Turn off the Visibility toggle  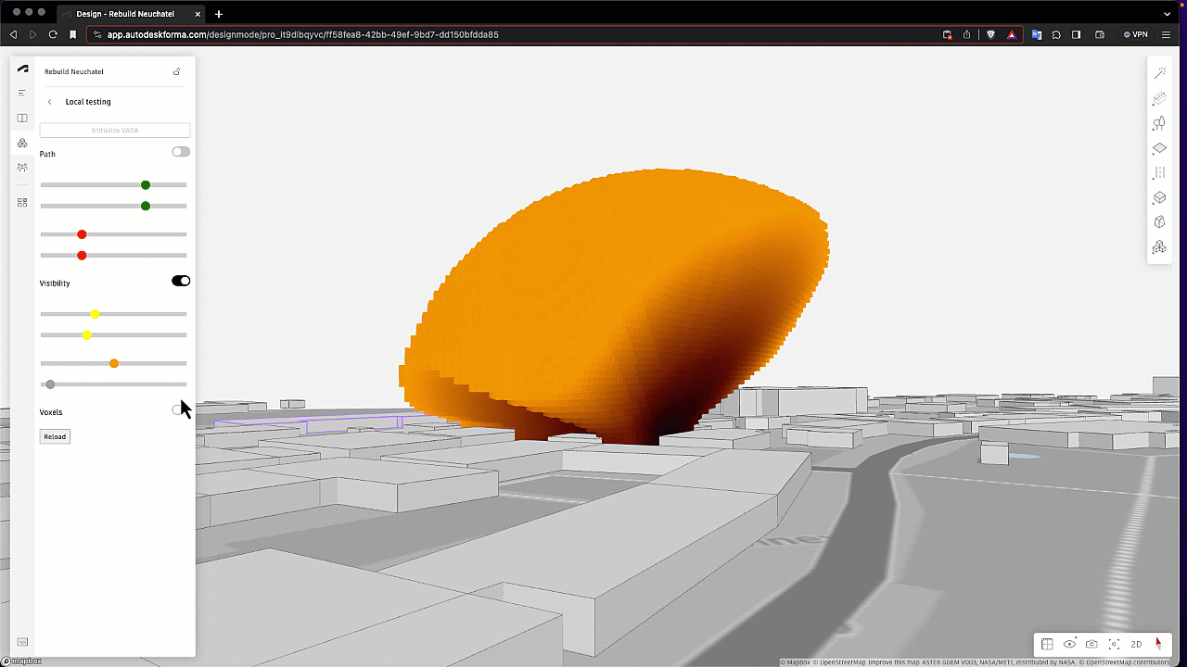[181, 281]
